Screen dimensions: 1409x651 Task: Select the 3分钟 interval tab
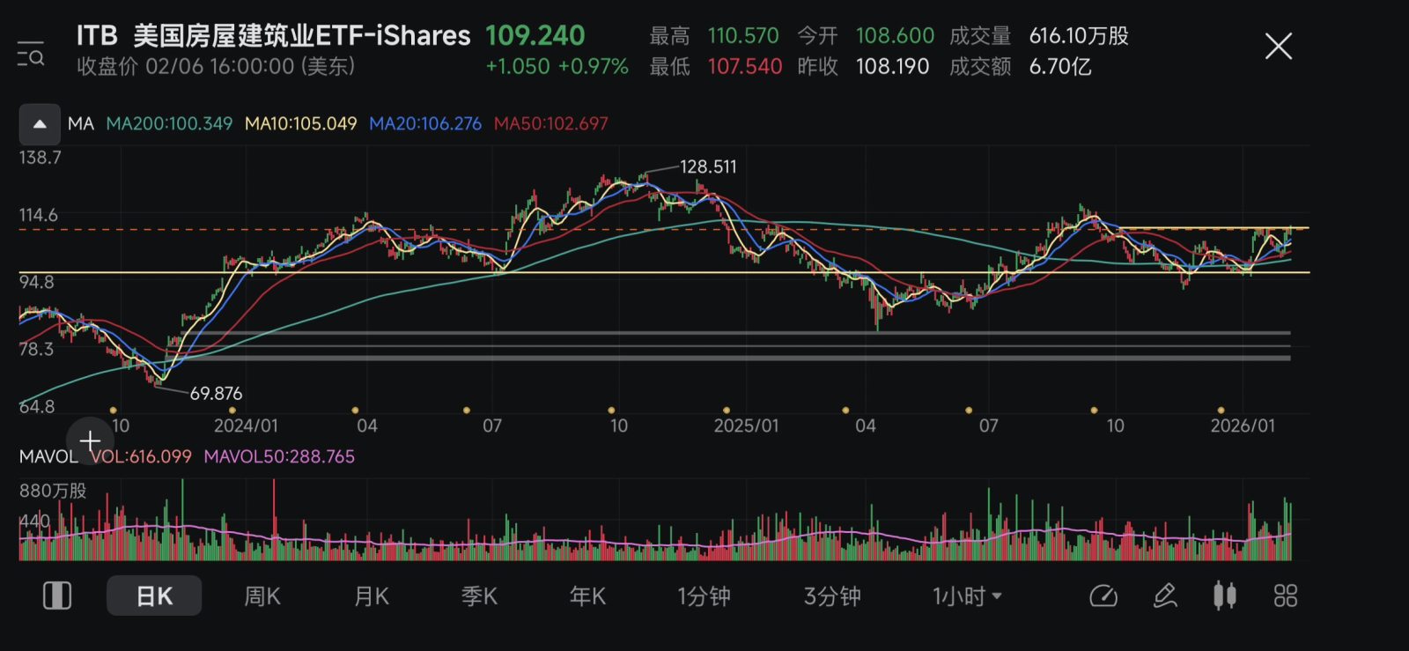click(832, 596)
